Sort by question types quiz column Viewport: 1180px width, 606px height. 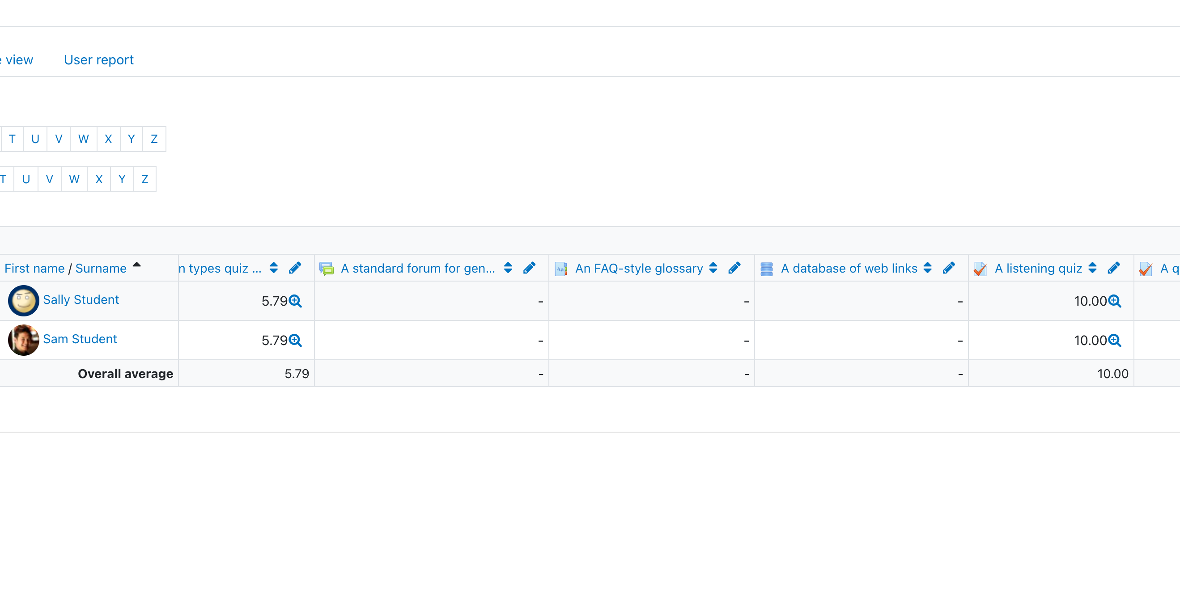coord(273,268)
